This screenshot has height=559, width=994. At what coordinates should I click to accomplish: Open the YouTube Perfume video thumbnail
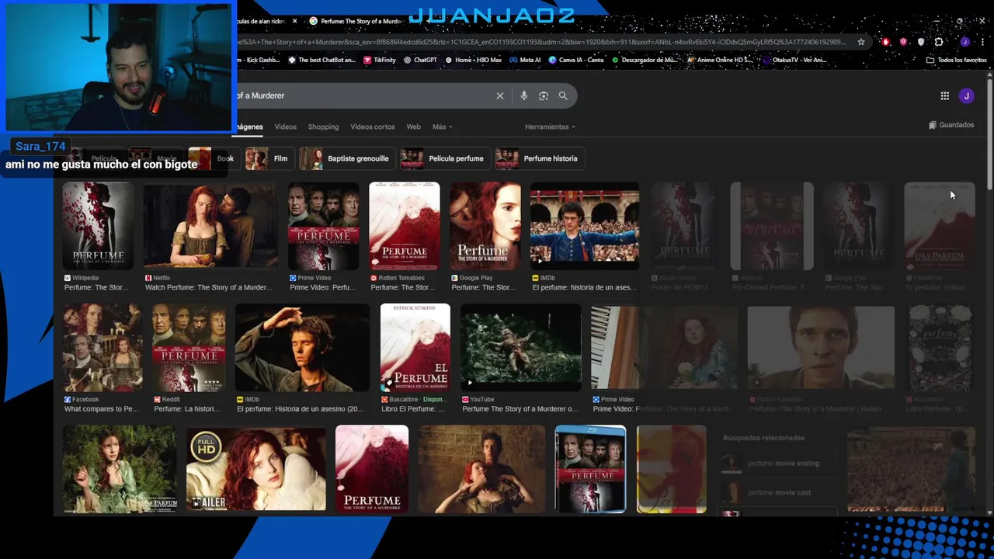coord(521,347)
